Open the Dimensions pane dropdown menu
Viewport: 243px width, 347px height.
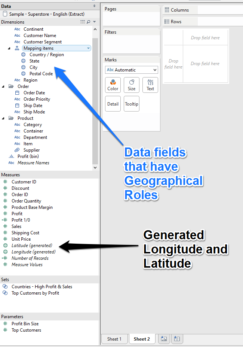(x=95, y=22)
